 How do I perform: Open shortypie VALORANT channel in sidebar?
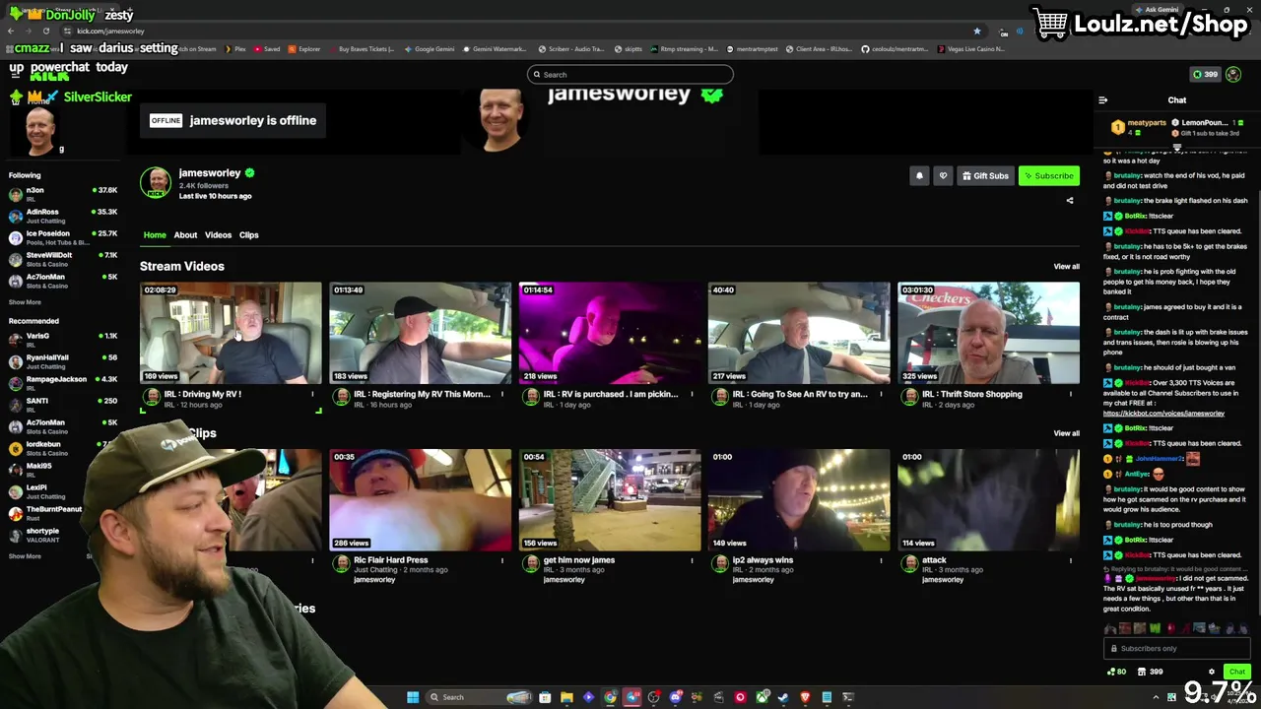click(x=63, y=535)
